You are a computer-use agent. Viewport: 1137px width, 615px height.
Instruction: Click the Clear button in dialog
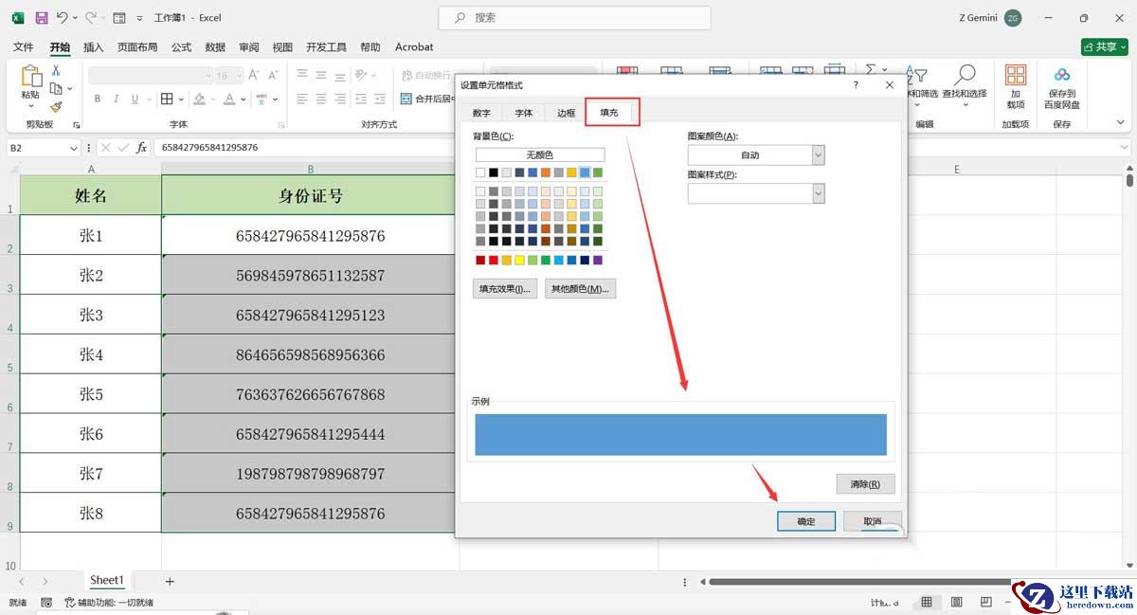(866, 484)
